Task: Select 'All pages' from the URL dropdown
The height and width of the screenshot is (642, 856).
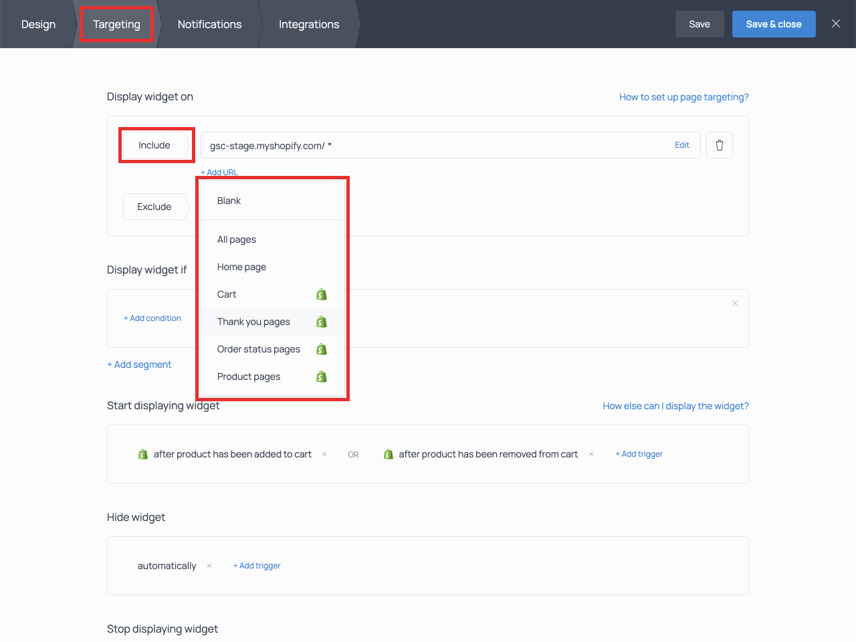Action: (236, 239)
